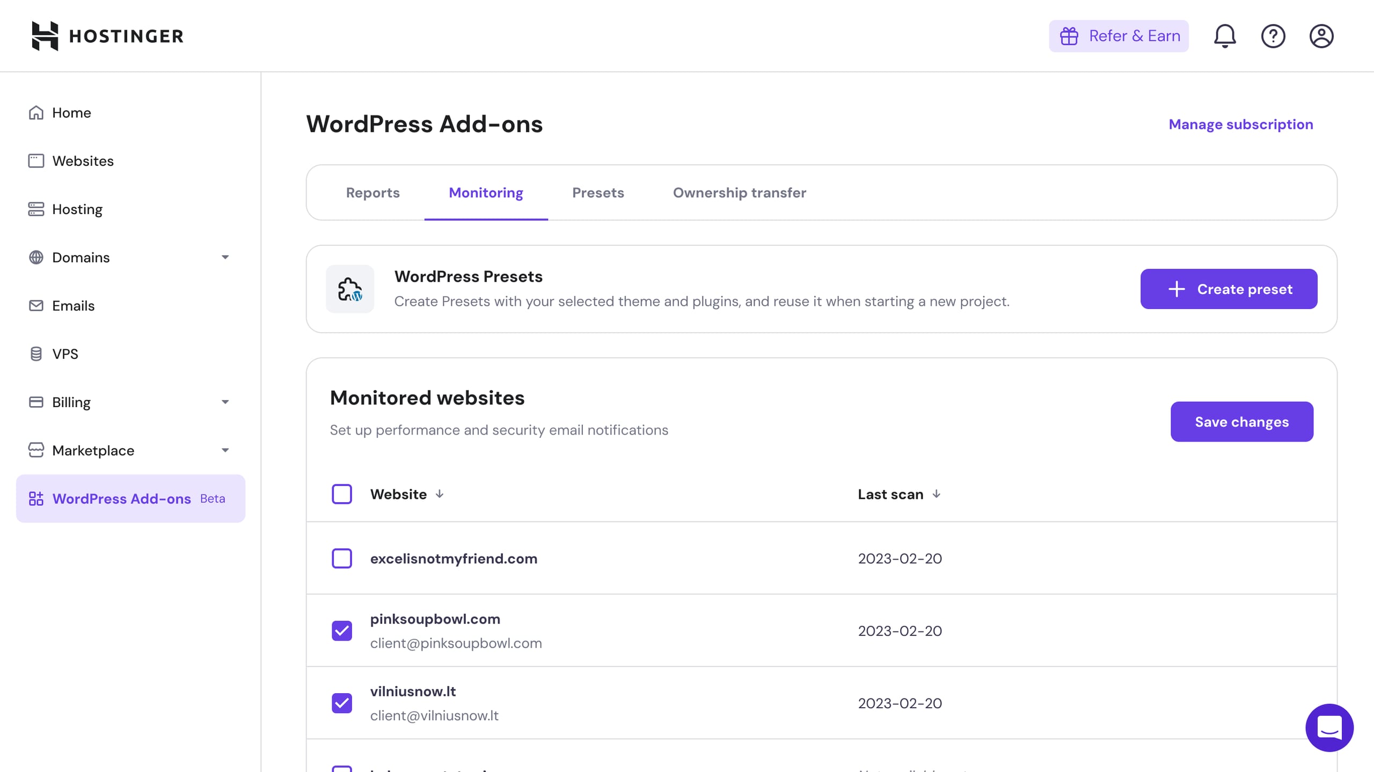Click the Last scan column header
The height and width of the screenshot is (772, 1374).
[x=890, y=494]
